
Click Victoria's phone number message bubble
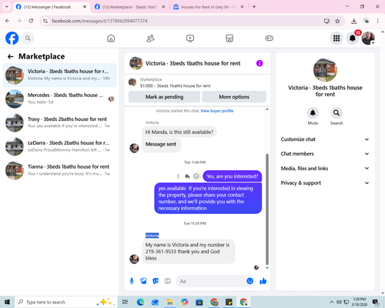(x=188, y=252)
